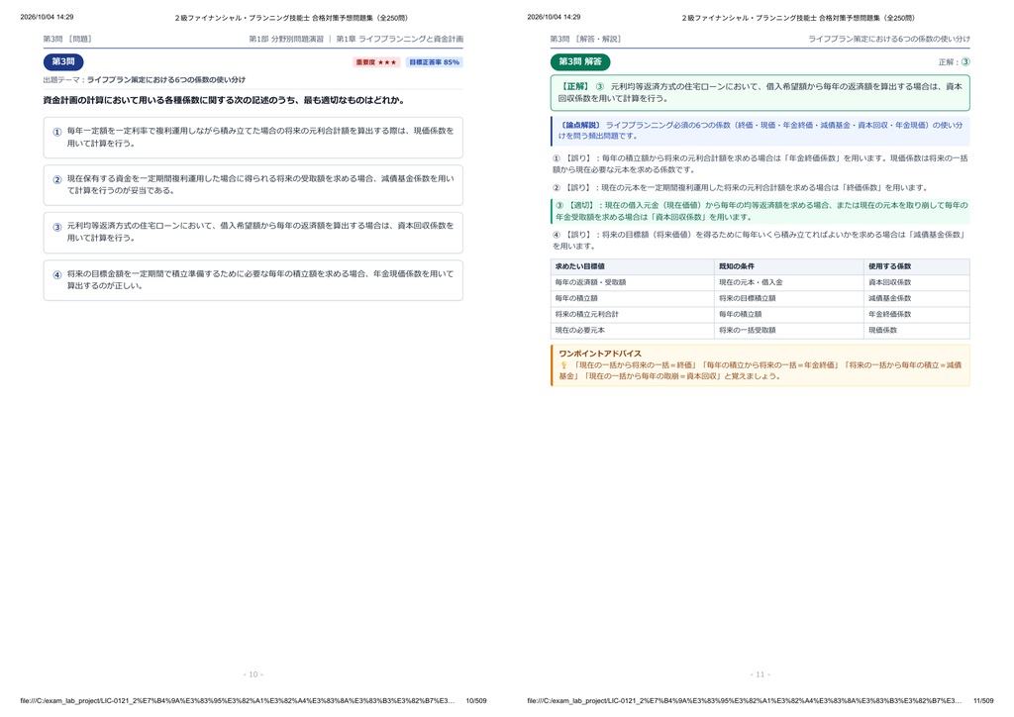The height and width of the screenshot is (717, 1014).
Task: Click the red 重要度 ★★★ badge
Action: point(375,62)
